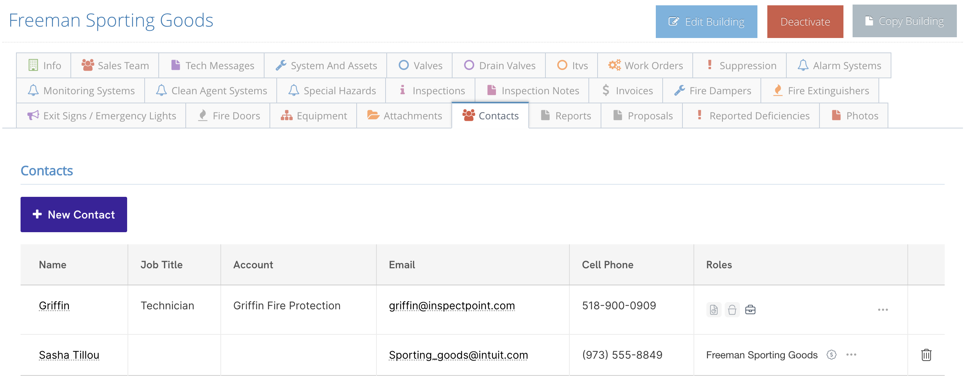Image resolution: width=966 pixels, height=380 pixels.
Task: Switch to the Itvs tab
Action: click(572, 65)
